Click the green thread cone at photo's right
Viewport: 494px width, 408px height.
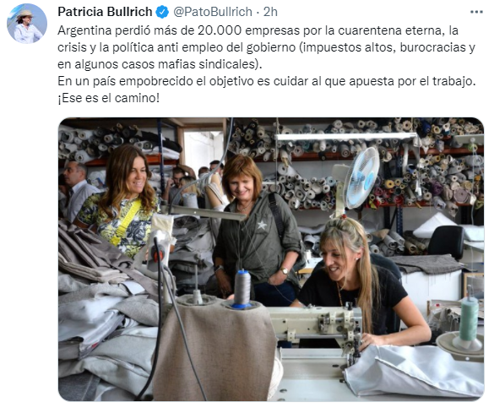click(x=469, y=318)
